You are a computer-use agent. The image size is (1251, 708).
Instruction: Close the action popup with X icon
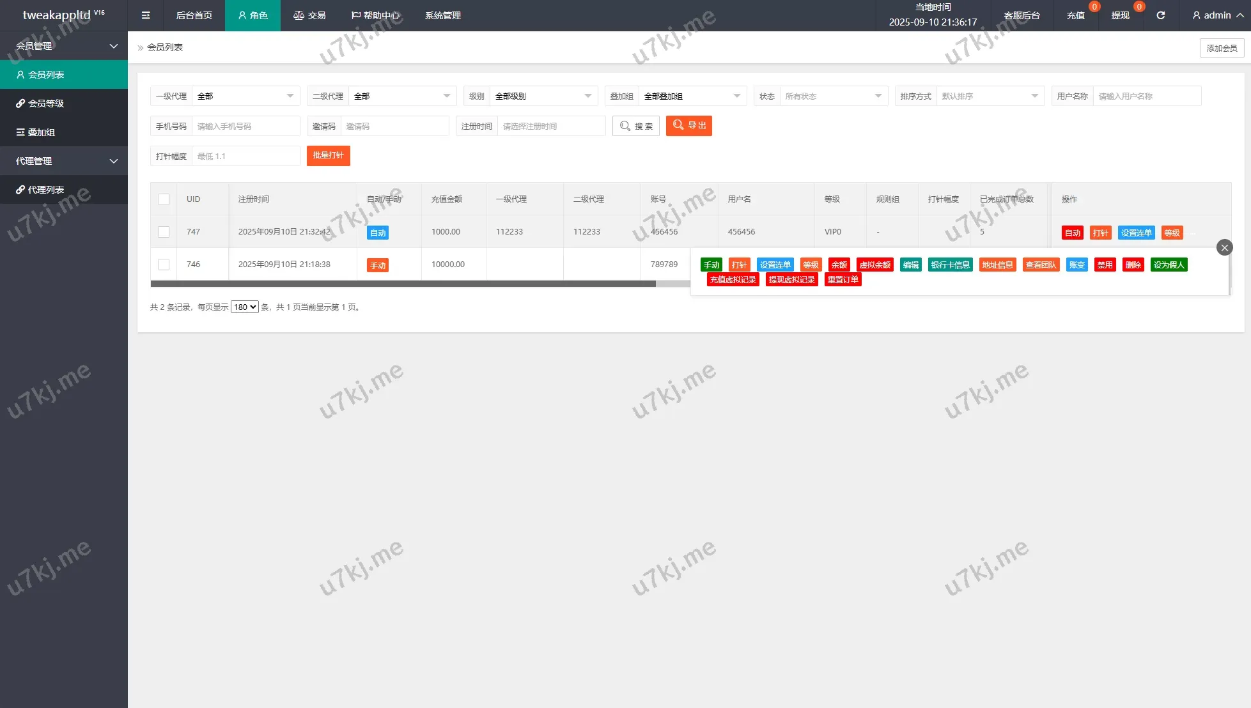[1224, 247]
